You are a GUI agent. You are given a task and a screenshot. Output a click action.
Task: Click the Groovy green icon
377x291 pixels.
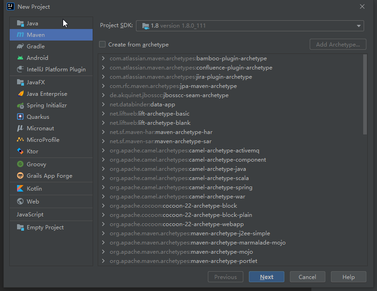(20, 164)
